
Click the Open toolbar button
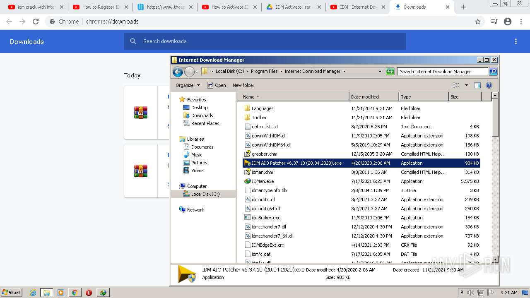coord(217,85)
